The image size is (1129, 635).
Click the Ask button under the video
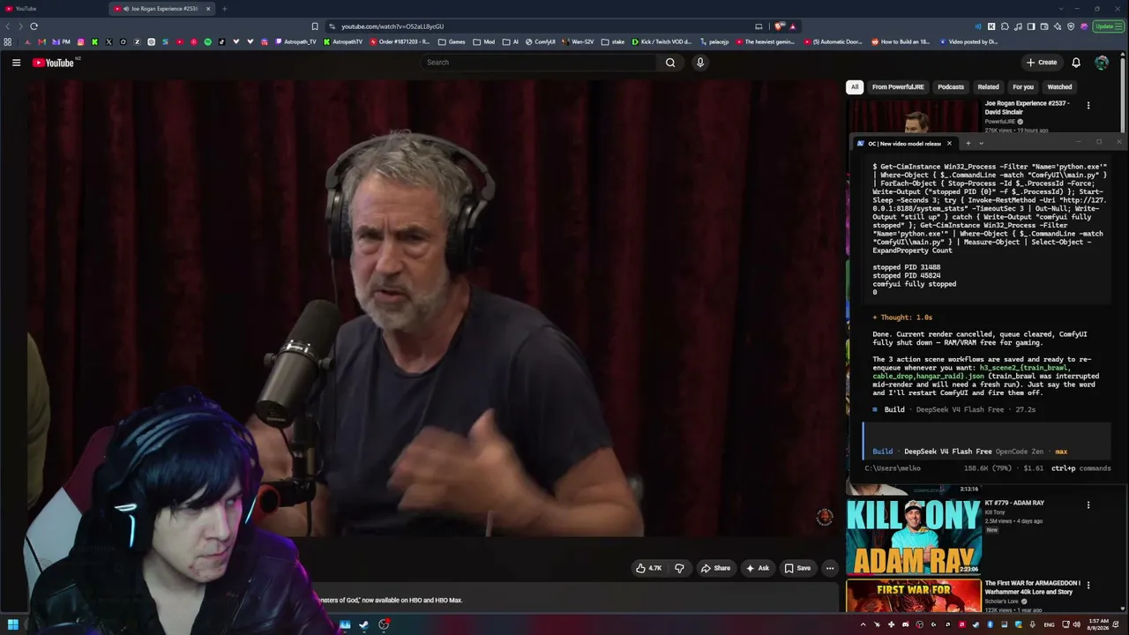(x=758, y=568)
